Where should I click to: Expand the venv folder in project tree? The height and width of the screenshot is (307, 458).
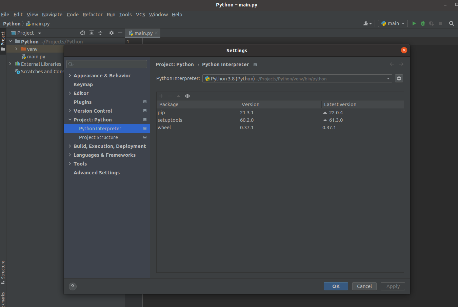pos(16,49)
